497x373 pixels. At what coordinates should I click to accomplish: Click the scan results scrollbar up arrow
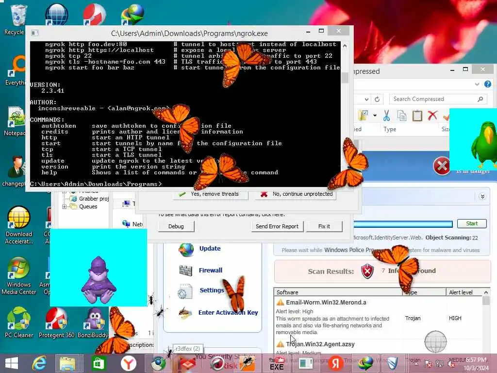[x=486, y=292]
